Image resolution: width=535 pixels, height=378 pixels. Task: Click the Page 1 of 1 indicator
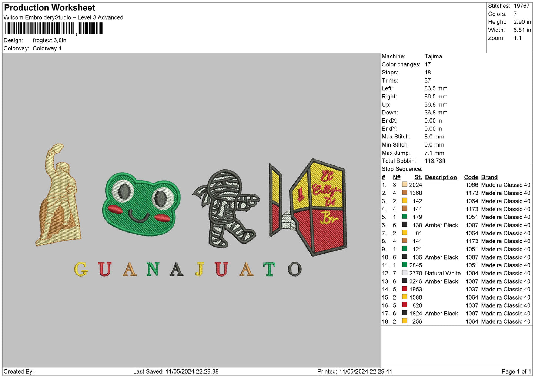(516, 372)
